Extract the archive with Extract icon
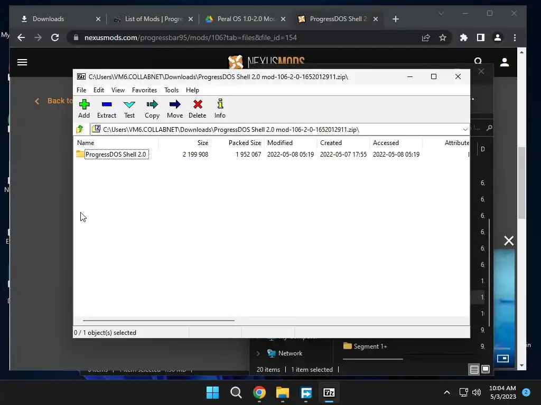541x405 pixels. [x=107, y=109]
